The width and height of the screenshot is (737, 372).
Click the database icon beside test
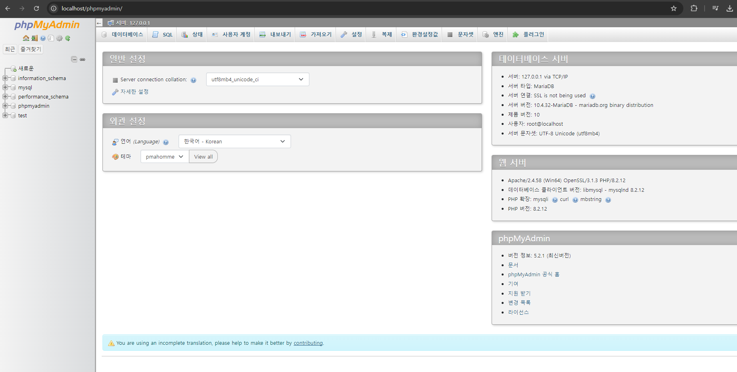pos(13,115)
